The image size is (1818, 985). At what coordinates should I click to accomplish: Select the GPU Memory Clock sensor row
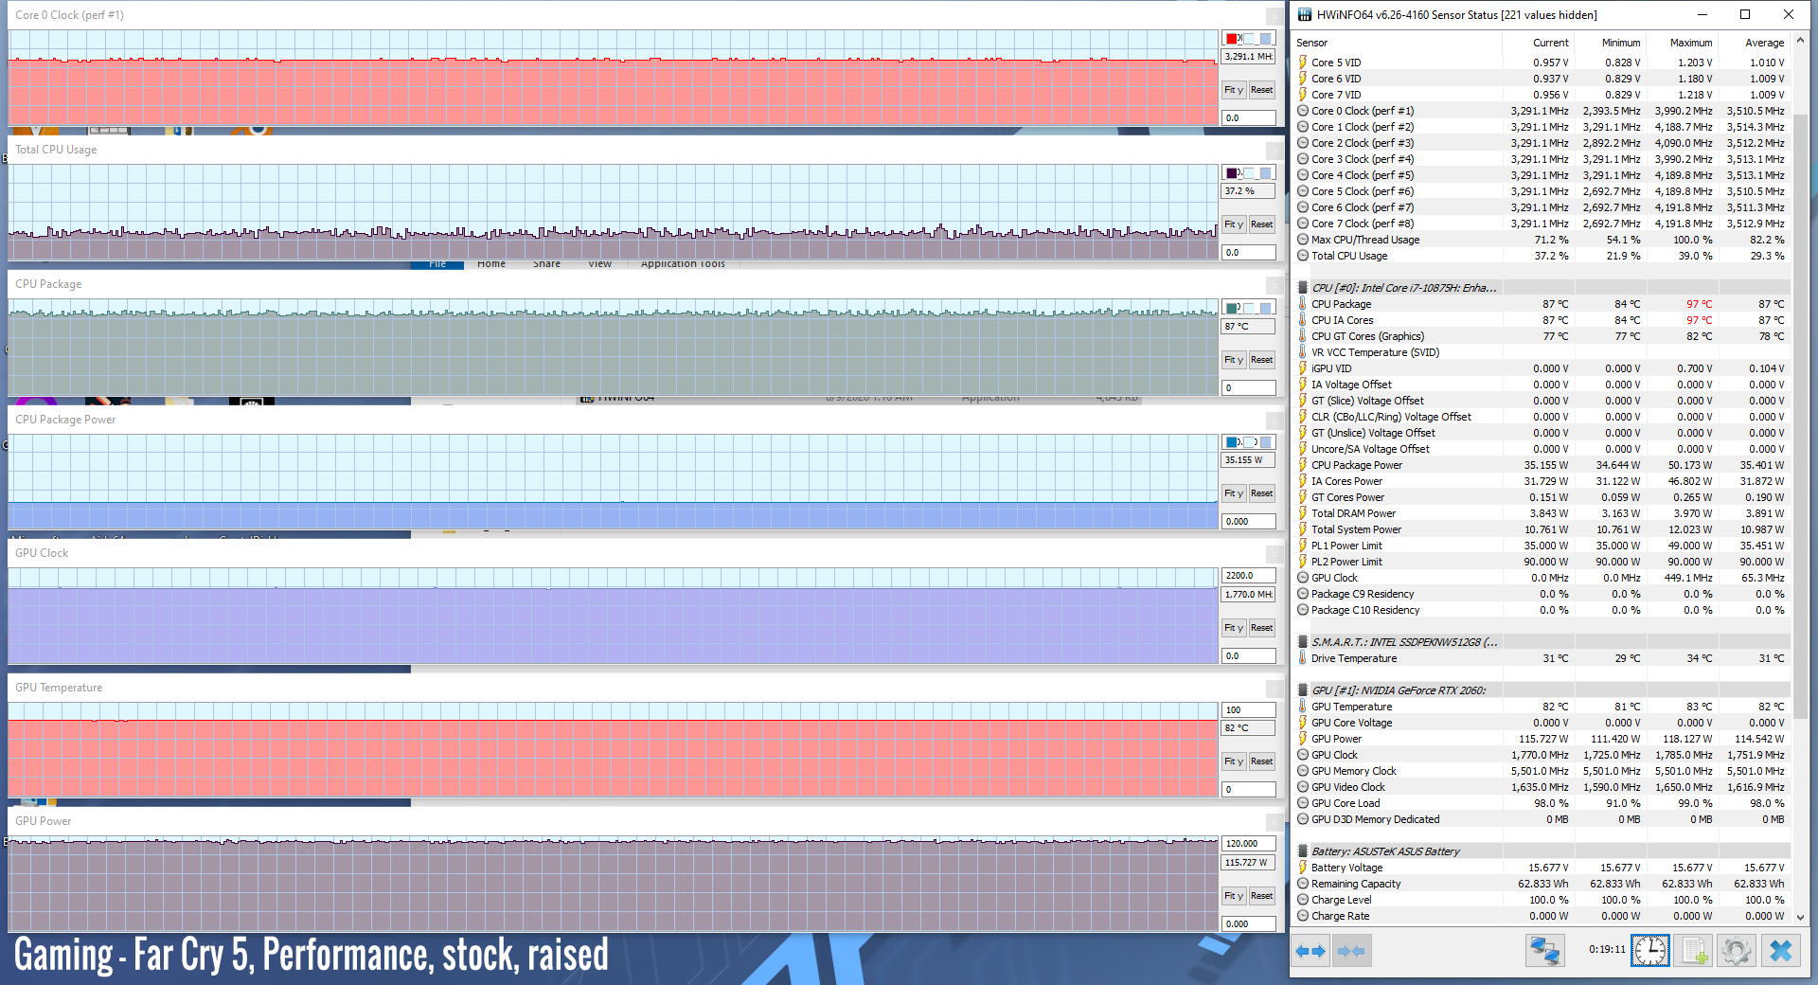pos(1542,771)
